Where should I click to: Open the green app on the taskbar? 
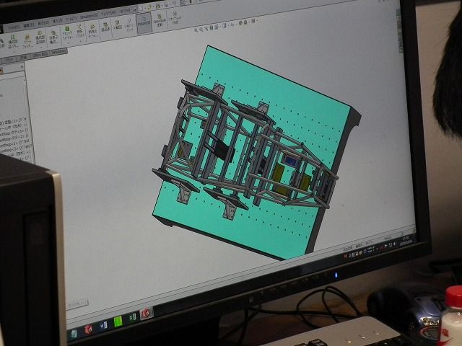click(118, 321)
